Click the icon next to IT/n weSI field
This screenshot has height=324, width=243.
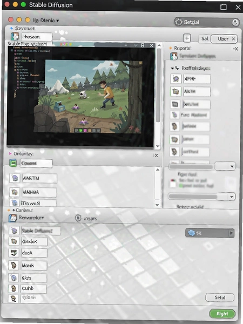coord(15,202)
